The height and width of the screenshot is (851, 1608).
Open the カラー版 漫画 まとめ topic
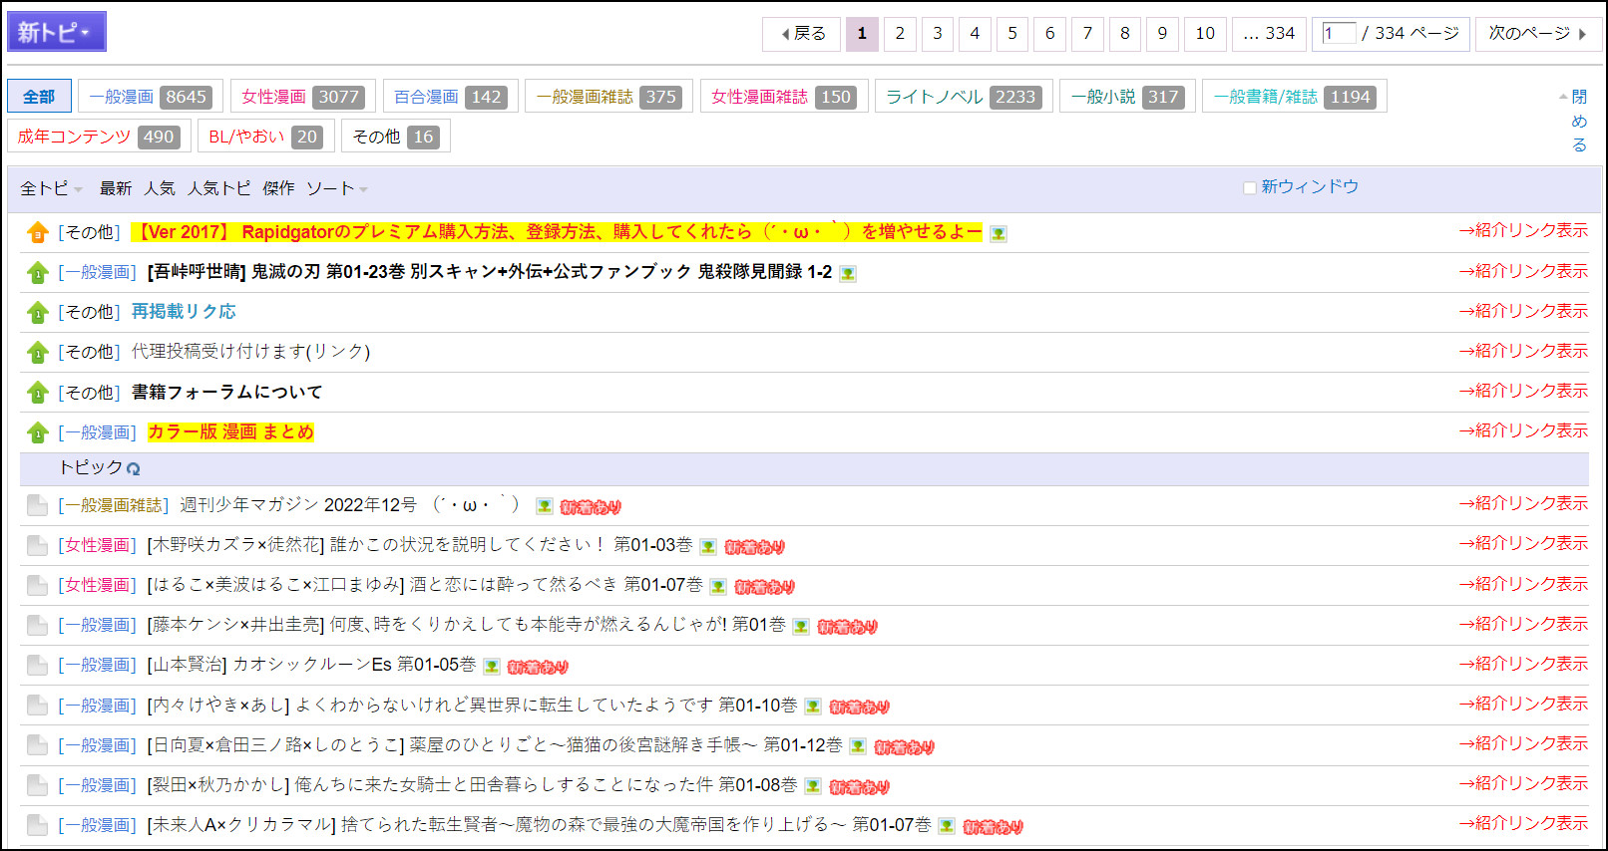[230, 431]
